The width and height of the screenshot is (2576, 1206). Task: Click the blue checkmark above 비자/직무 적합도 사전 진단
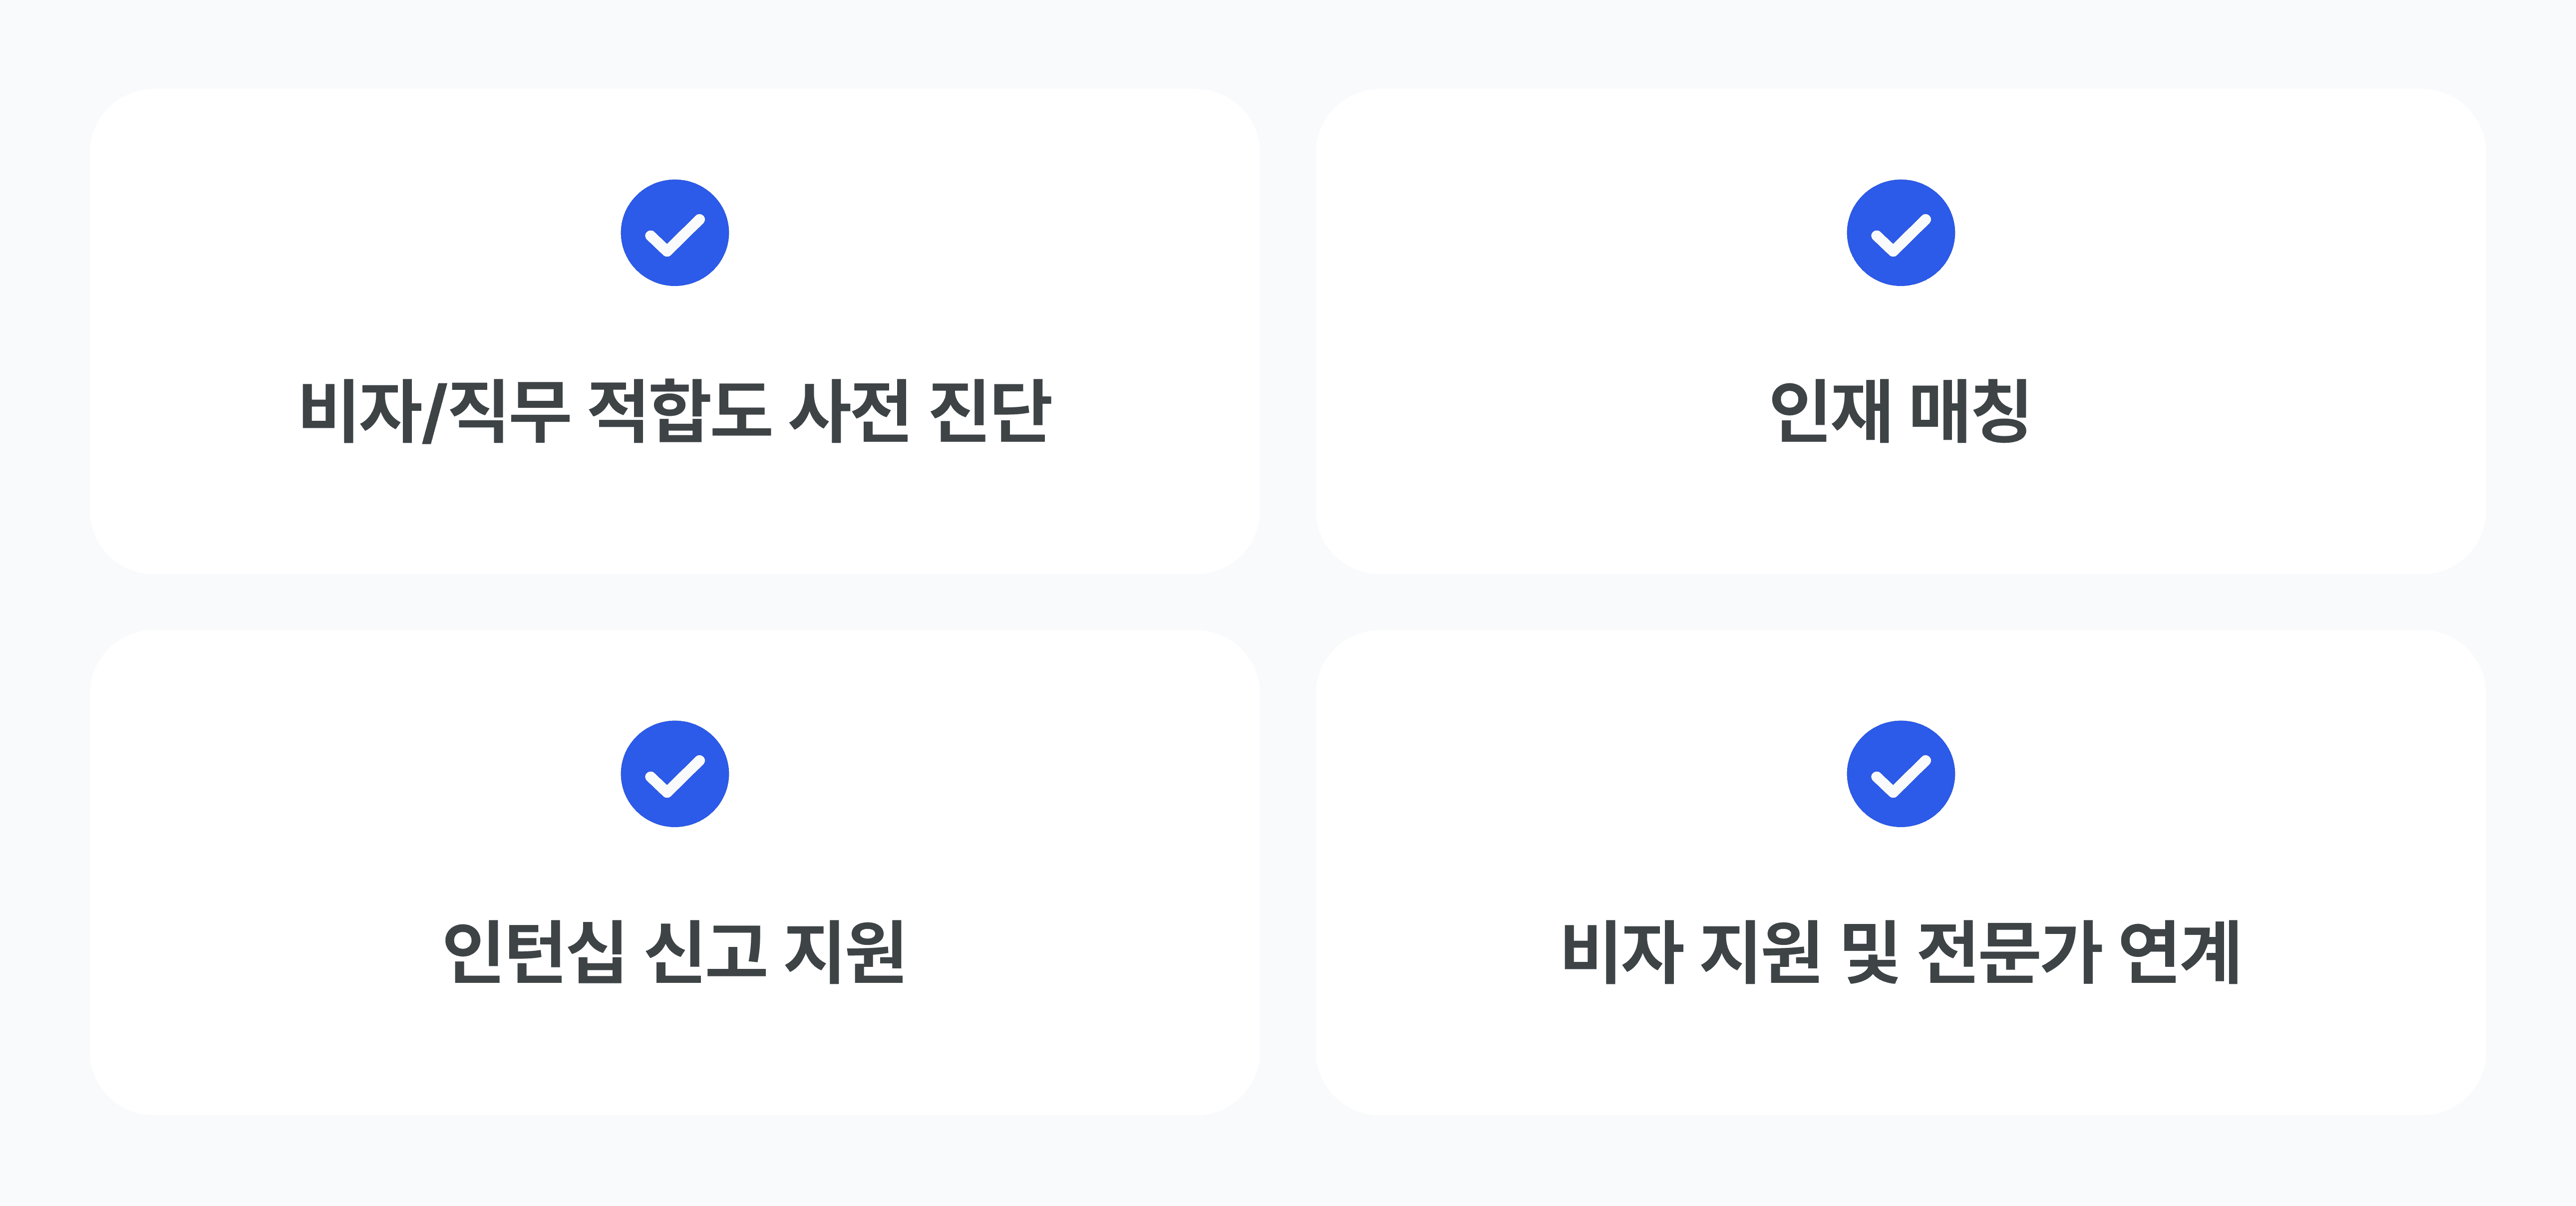pos(674,233)
